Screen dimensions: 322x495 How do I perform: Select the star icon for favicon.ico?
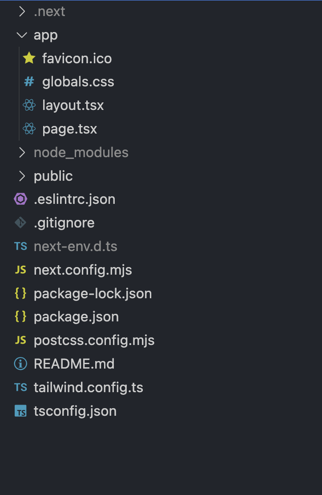click(x=28, y=58)
